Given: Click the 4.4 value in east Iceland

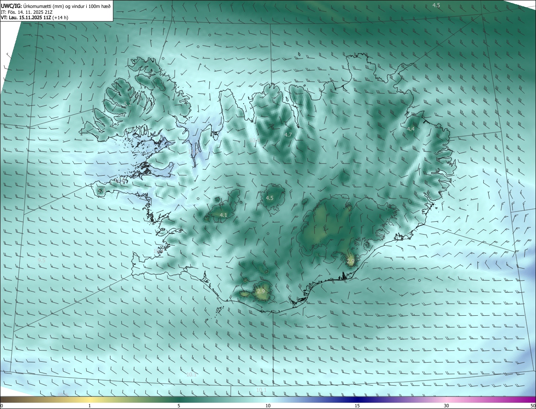Looking at the screenshot, I should click(410, 129).
